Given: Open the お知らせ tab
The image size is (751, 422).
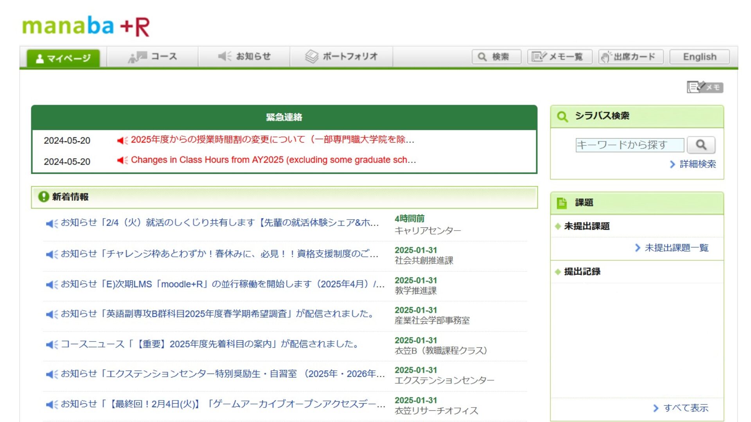Looking at the screenshot, I should pos(244,57).
